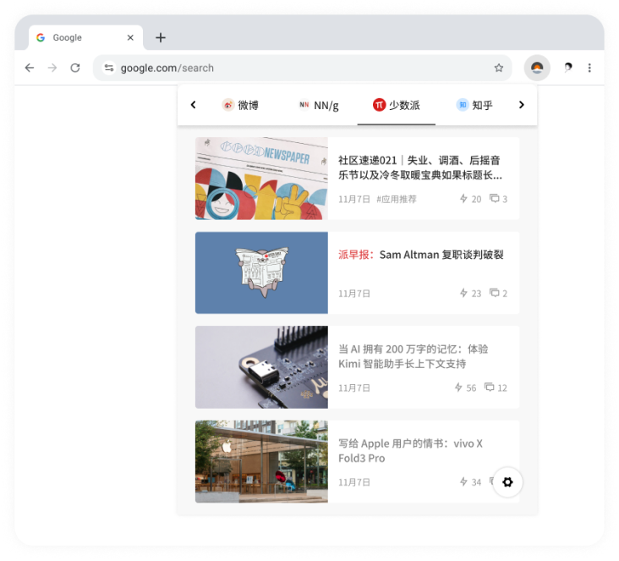Open the Kimi 智能助手 article
Viewport: 619px width, 561px height.
(413, 356)
